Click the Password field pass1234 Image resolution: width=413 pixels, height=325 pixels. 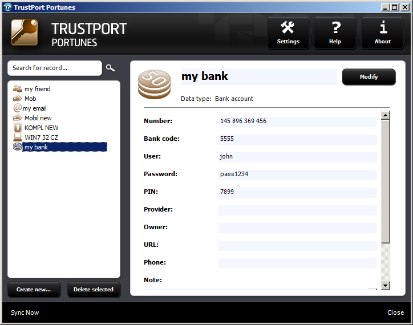tap(298, 175)
